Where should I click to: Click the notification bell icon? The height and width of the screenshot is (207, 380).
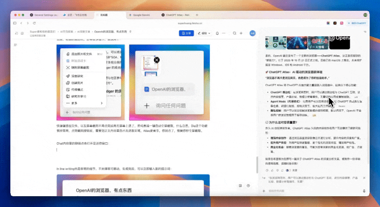[x=217, y=33]
